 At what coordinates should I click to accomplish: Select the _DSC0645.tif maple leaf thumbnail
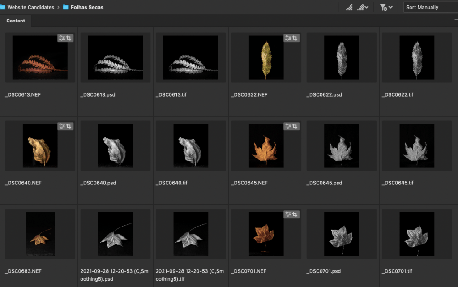tap(416, 146)
